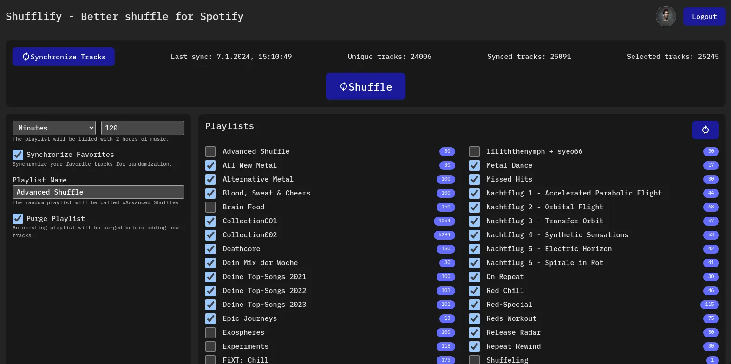Click the refresh playlists icon button

point(705,130)
